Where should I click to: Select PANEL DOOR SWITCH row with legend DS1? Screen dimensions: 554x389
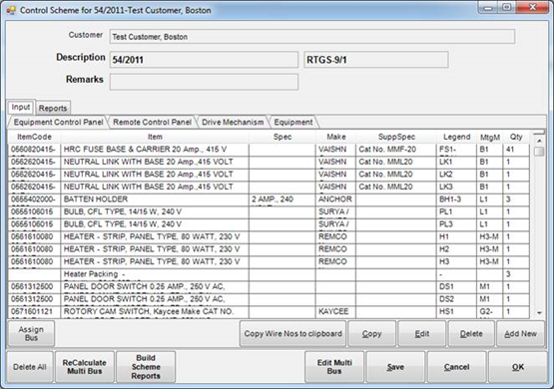[x=269, y=286]
